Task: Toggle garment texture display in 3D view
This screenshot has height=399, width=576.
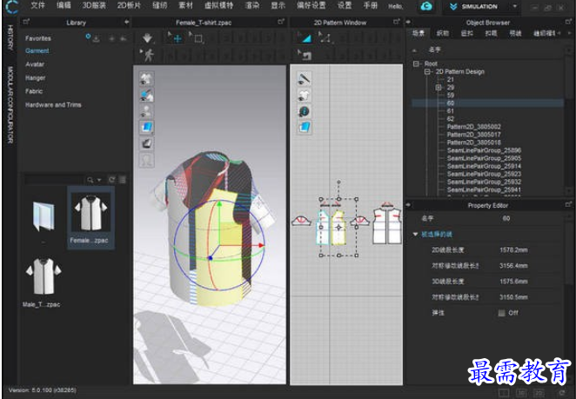Action: 147,95
